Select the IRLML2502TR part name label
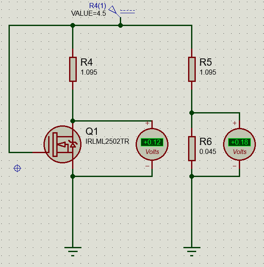 (107, 141)
